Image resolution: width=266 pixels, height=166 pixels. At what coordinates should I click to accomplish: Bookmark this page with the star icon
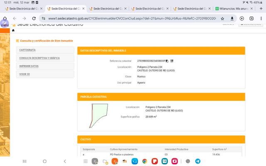click(222, 18)
